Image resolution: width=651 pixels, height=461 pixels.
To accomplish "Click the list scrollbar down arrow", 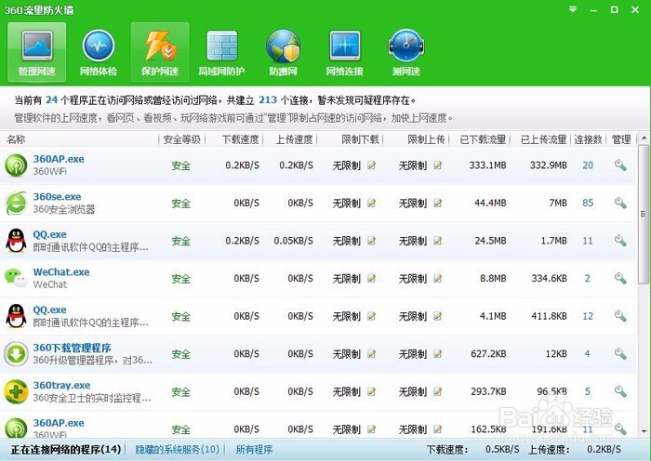I will pyautogui.click(x=644, y=431).
